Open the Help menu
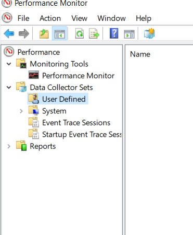The image size is (193, 235). pos(144,18)
